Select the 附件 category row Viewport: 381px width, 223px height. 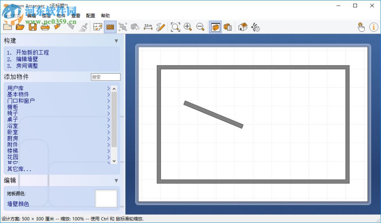[58, 145]
